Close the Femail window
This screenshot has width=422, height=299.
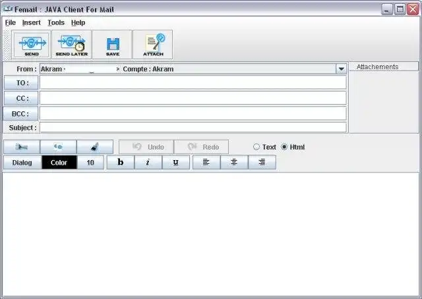[413, 10]
